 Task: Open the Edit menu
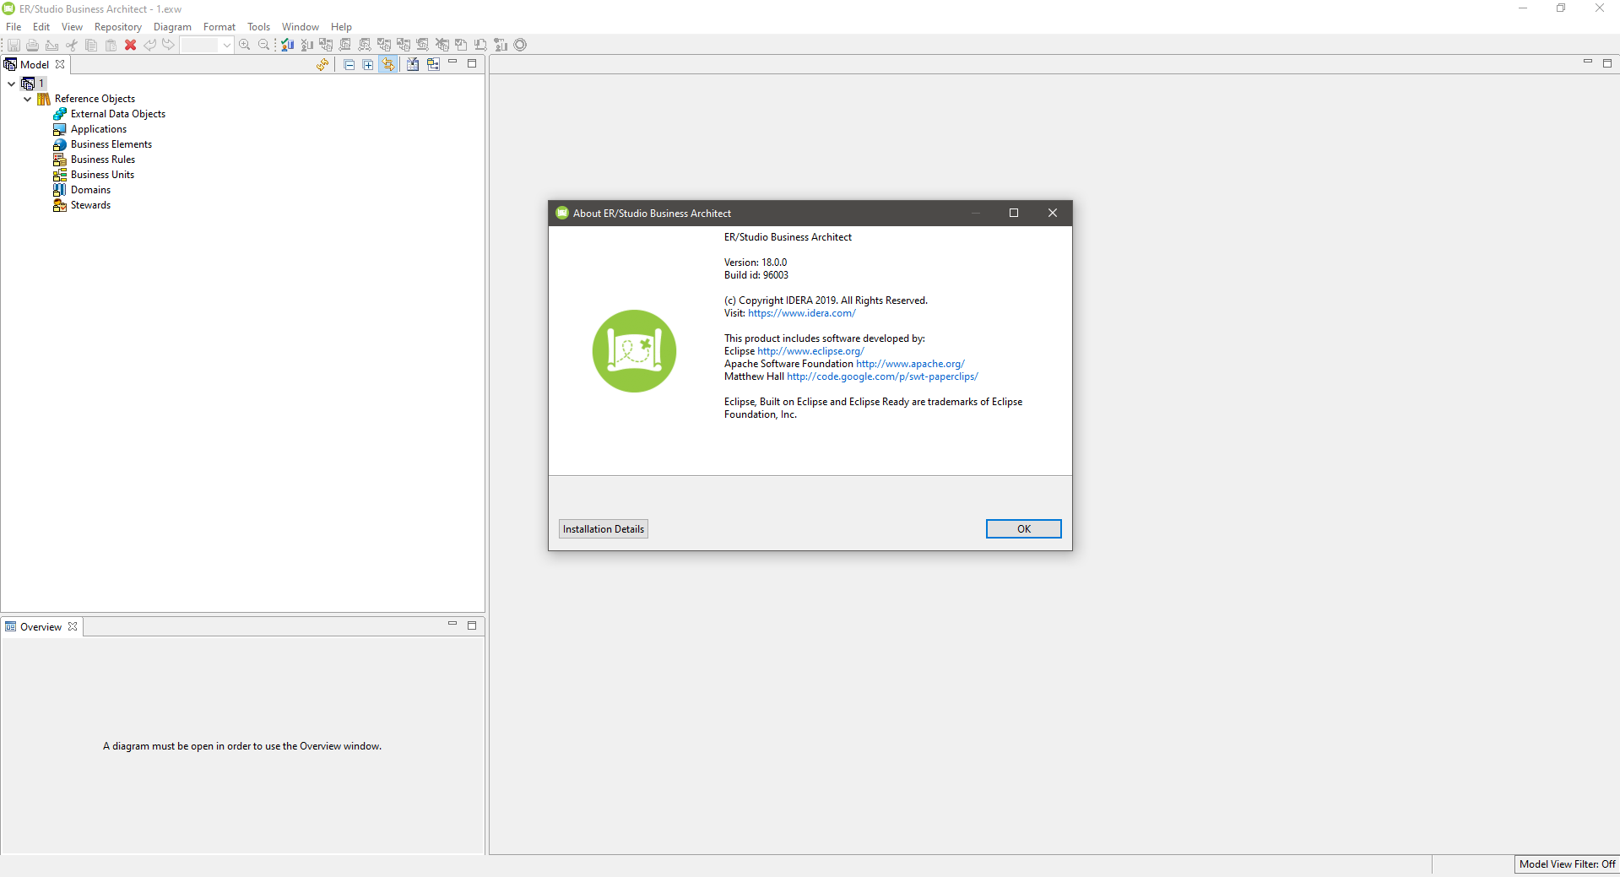[x=41, y=27]
